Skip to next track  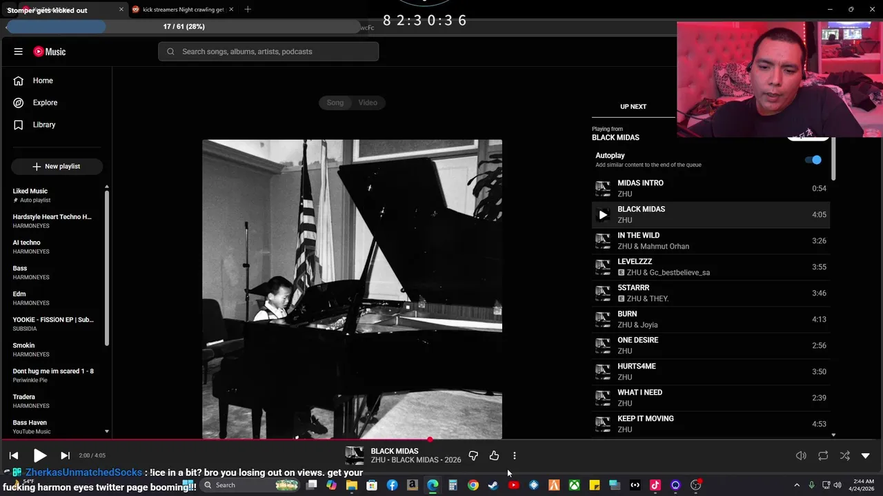(65, 455)
